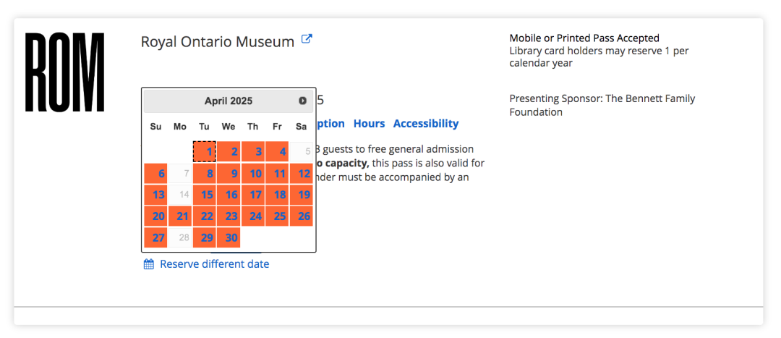Select April 12 in the calendar
The image size is (781, 338).
point(302,174)
